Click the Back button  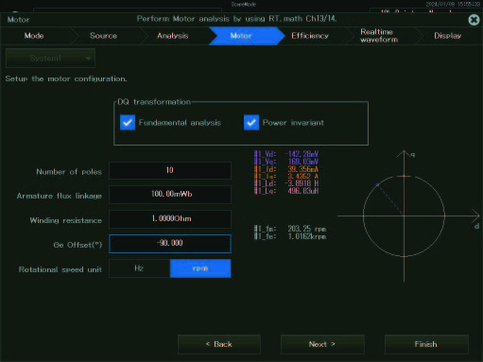tap(219, 344)
